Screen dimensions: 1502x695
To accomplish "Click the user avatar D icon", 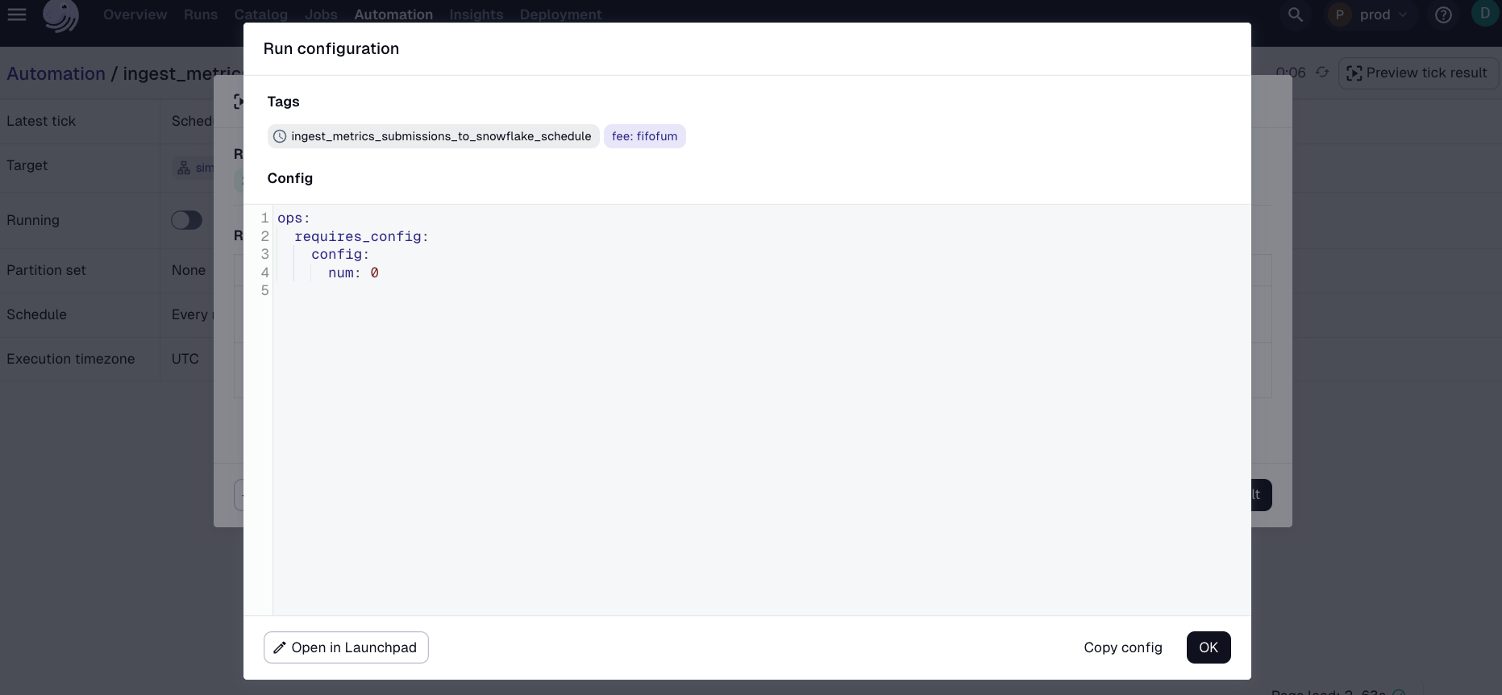I will click(1484, 14).
